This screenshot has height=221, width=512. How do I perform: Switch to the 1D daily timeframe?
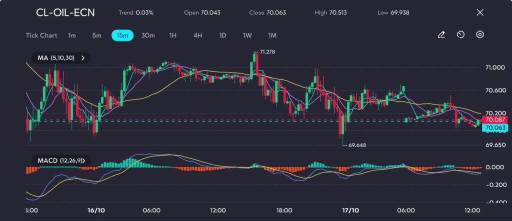(x=222, y=35)
